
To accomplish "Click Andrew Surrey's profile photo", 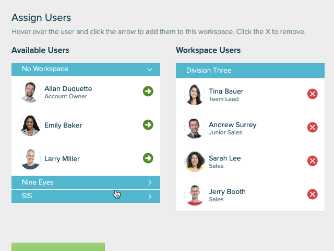I will coord(195,128).
